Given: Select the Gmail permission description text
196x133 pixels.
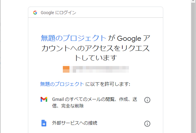Looking at the screenshot, I should click(x=95, y=103).
